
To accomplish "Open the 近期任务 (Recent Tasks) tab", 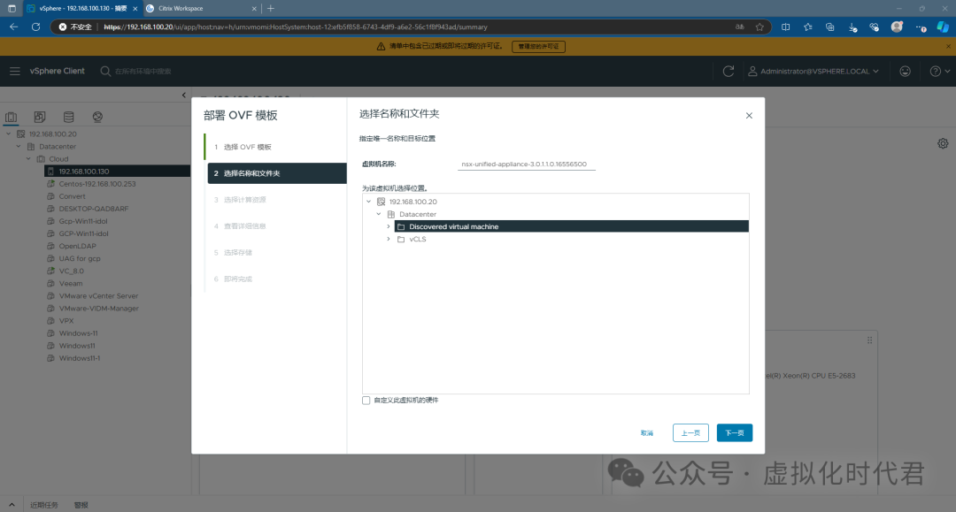I will click(x=44, y=505).
